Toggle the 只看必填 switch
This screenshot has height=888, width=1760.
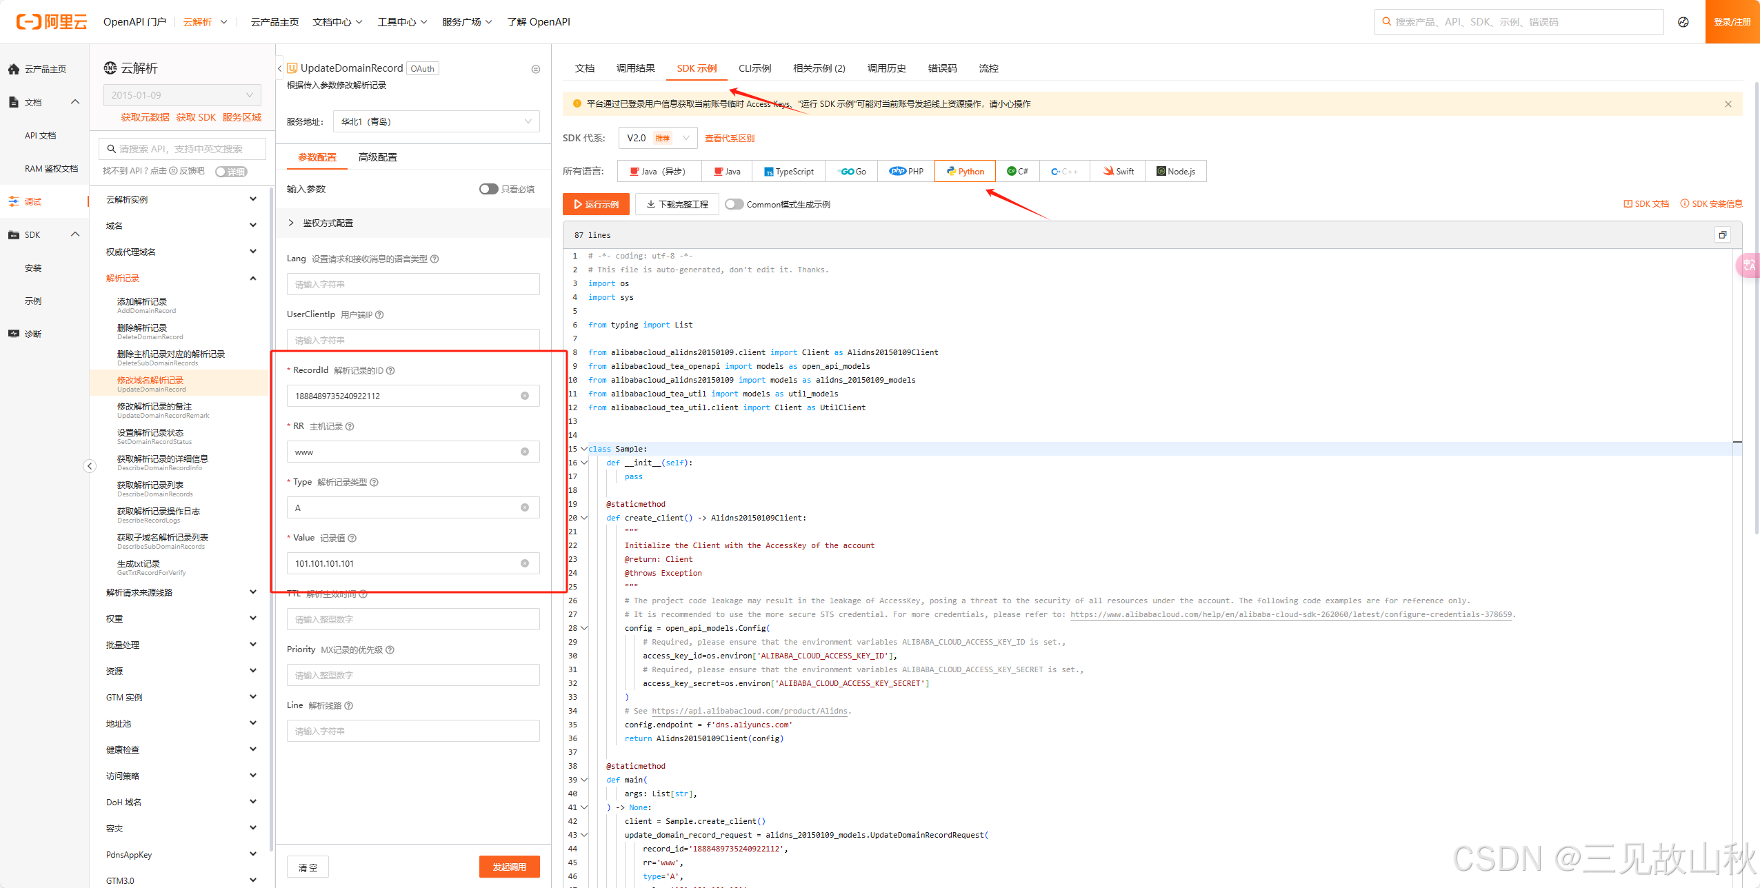[x=488, y=189]
